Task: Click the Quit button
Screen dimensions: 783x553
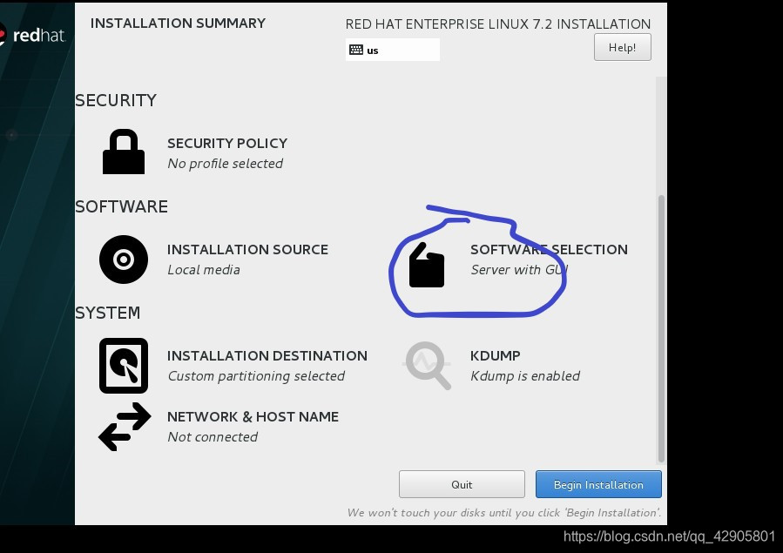Action: 462,484
